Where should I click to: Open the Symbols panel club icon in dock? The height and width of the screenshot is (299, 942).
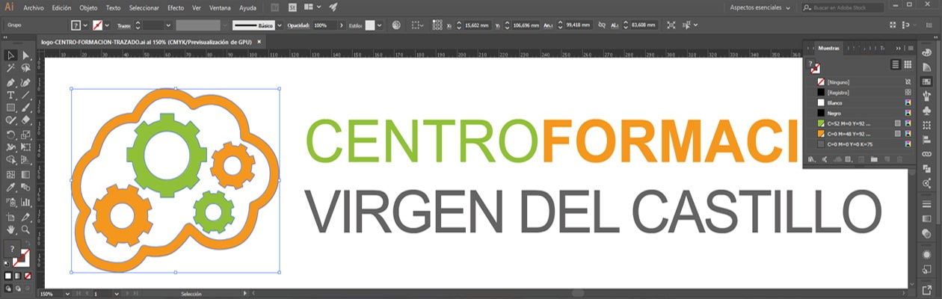[x=927, y=110]
